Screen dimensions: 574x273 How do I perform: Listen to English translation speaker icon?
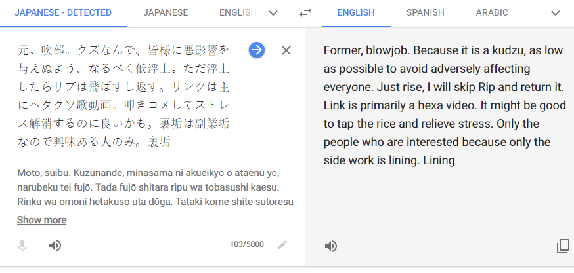[x=331, y=246]
